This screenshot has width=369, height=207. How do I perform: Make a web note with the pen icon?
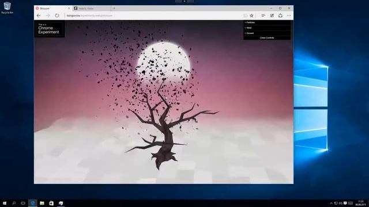[272, 16]
